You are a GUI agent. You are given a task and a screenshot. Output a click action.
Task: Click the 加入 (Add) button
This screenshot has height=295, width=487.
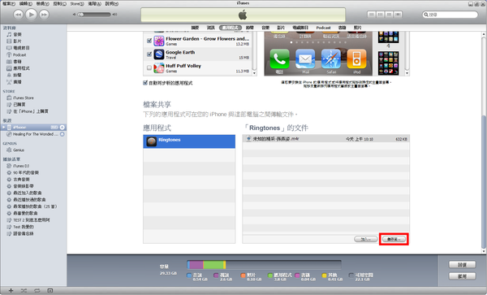366,239
